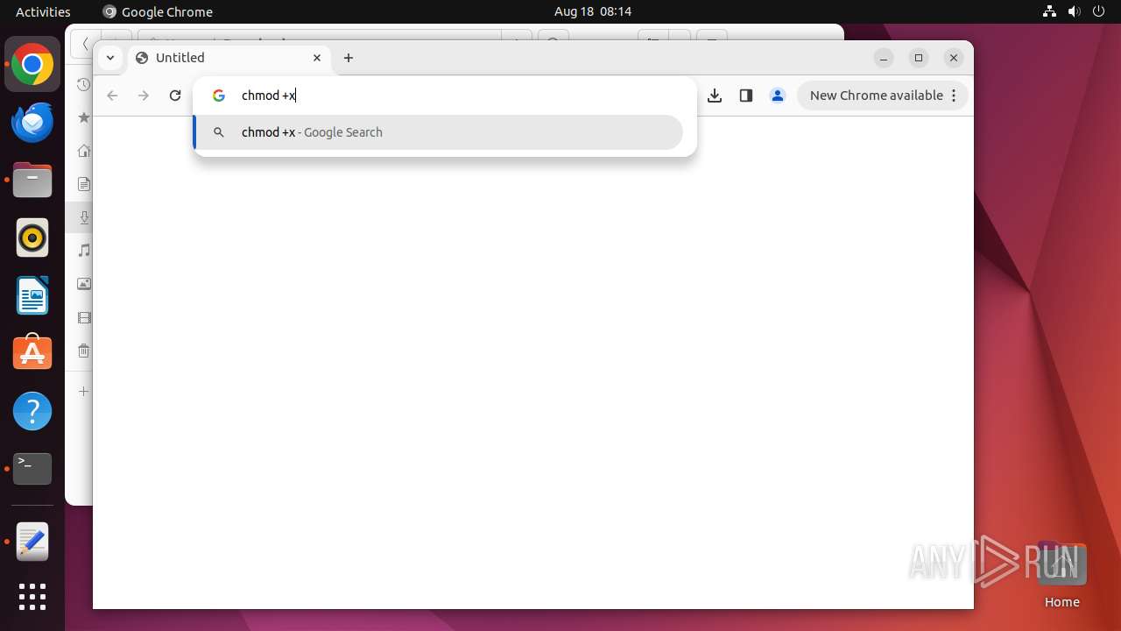This screenshot has width=1121, height=631.
Task: Minimize the Chrome window
Action: click(884, 58)
